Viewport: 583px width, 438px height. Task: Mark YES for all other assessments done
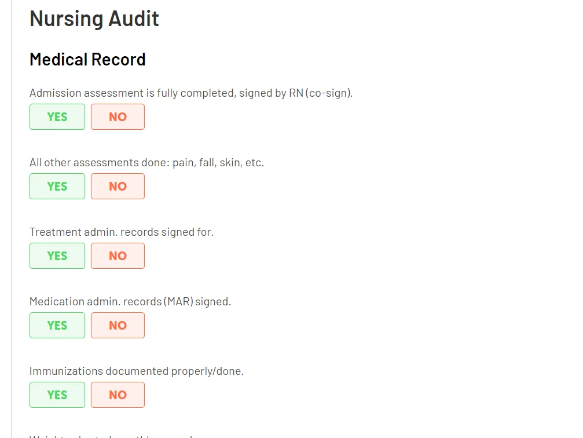click(57, 186)
